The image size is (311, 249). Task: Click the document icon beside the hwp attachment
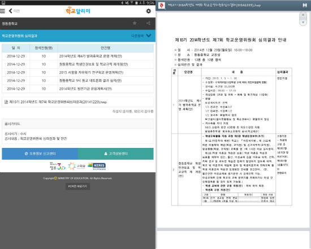pos(6,102)
